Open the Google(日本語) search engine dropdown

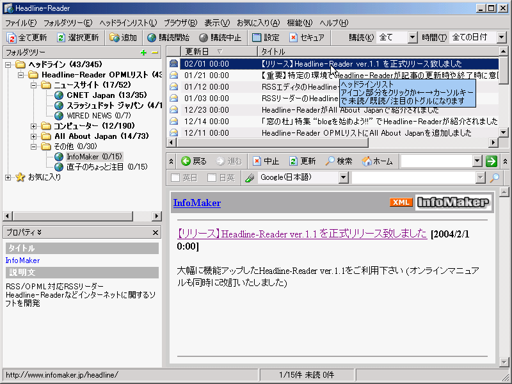pyautogui.click(x=343, y=178)
